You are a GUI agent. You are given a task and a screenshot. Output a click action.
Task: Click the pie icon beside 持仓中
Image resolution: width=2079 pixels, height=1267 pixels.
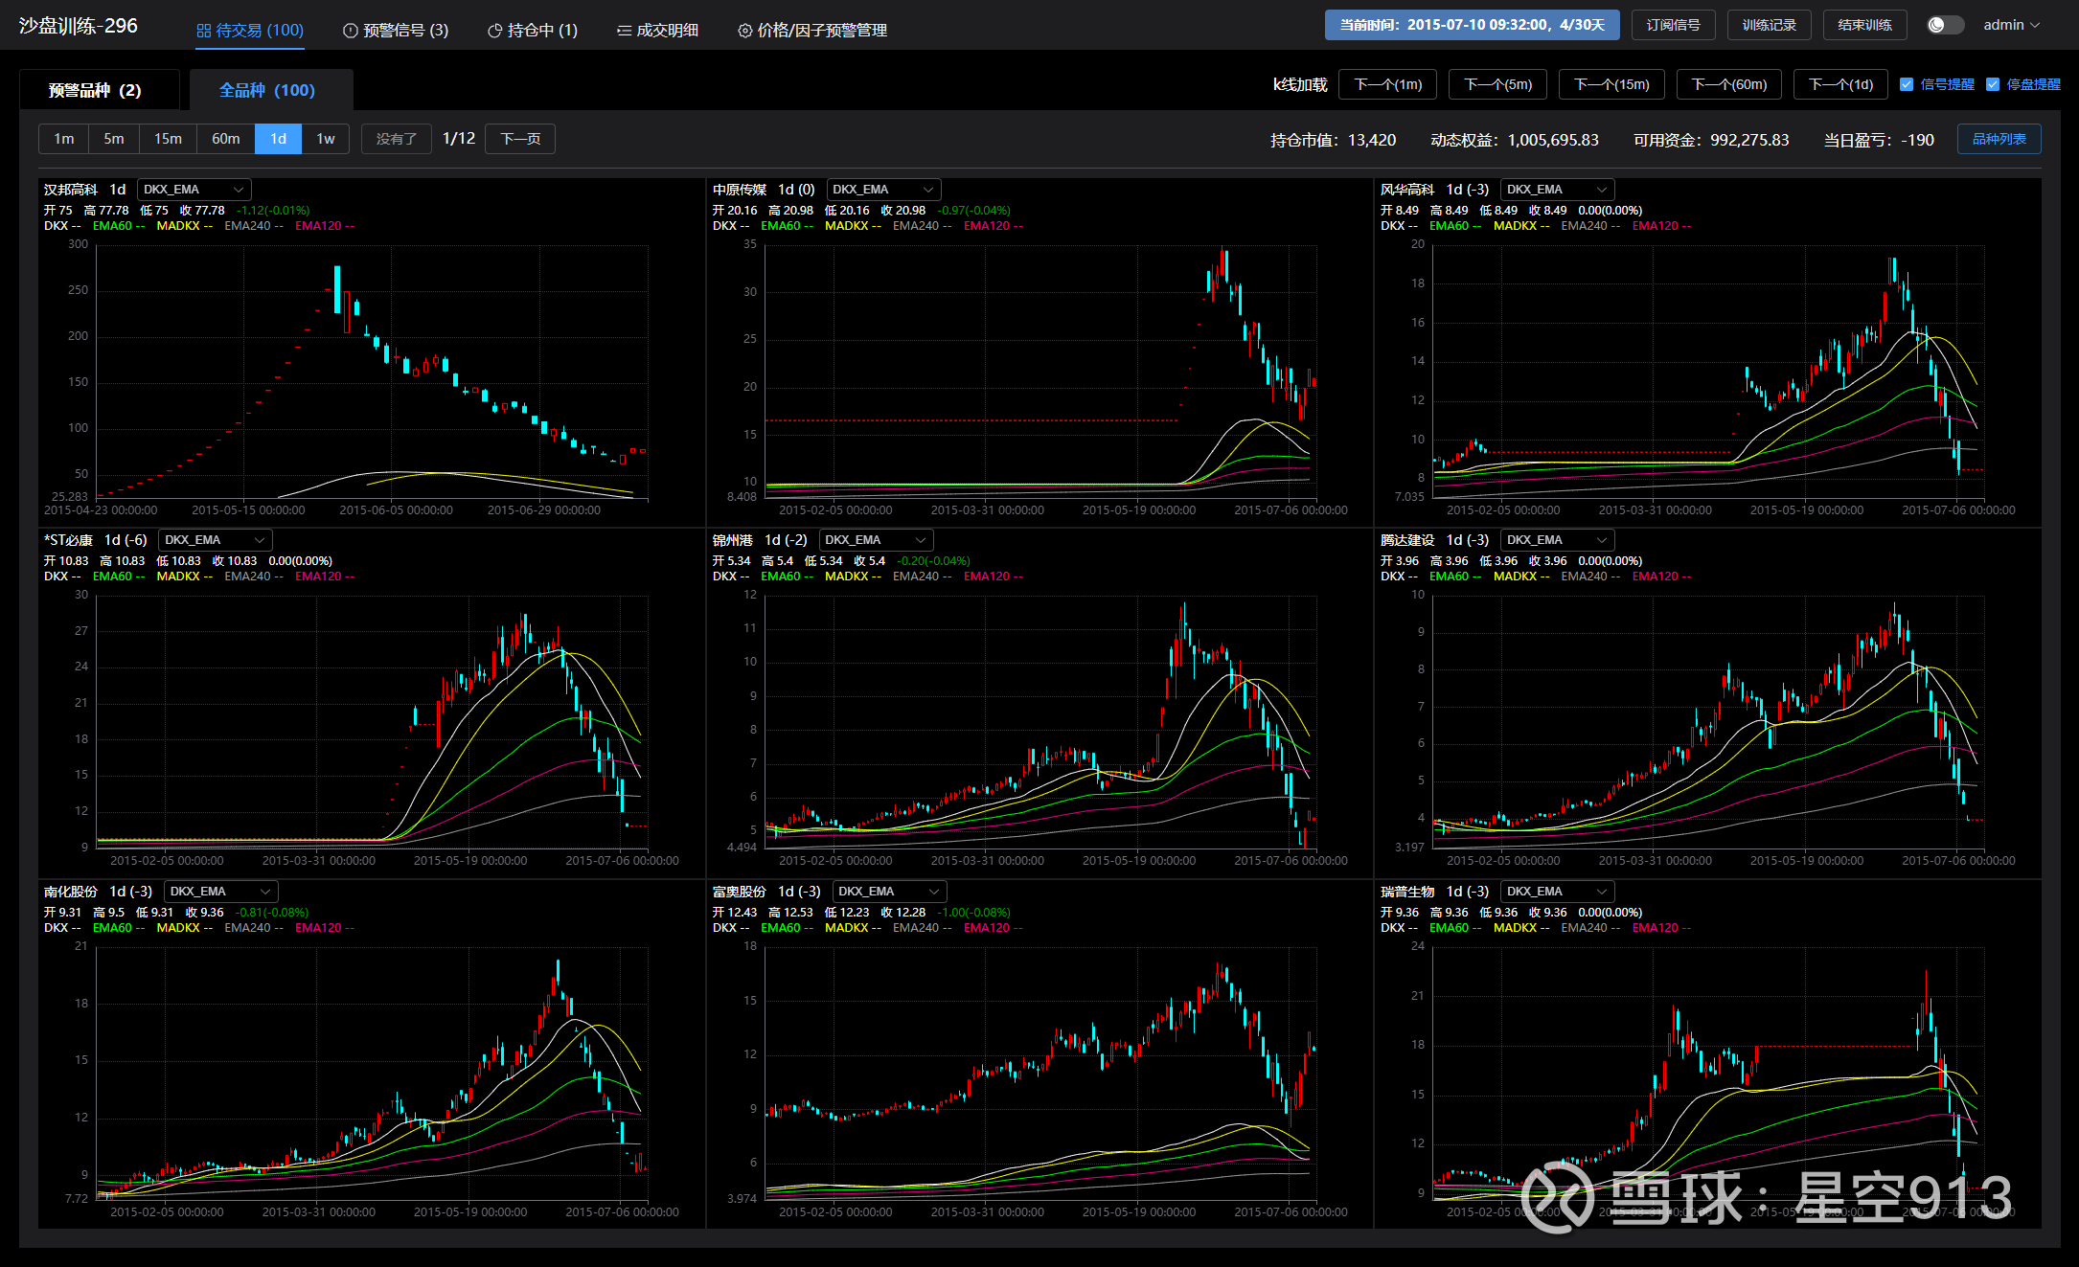point(494,31)
